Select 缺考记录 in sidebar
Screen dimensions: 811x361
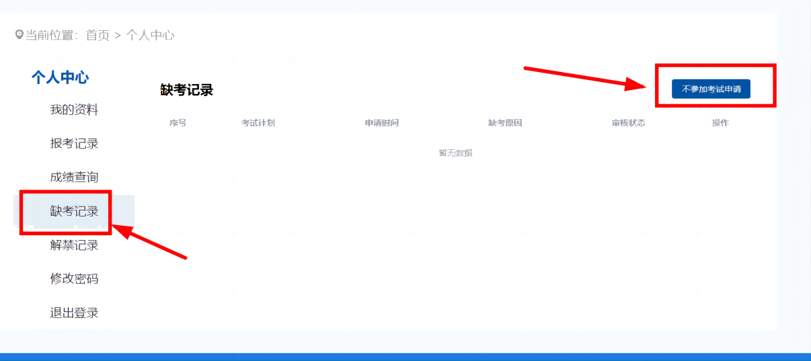point(74,211)
